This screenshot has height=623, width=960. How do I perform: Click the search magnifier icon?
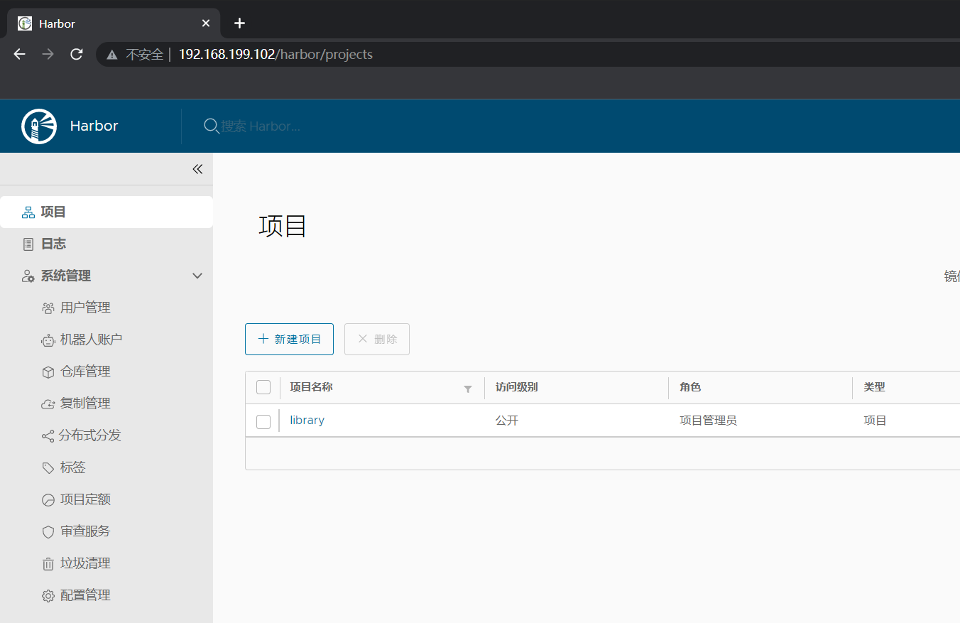click(211, 126)
